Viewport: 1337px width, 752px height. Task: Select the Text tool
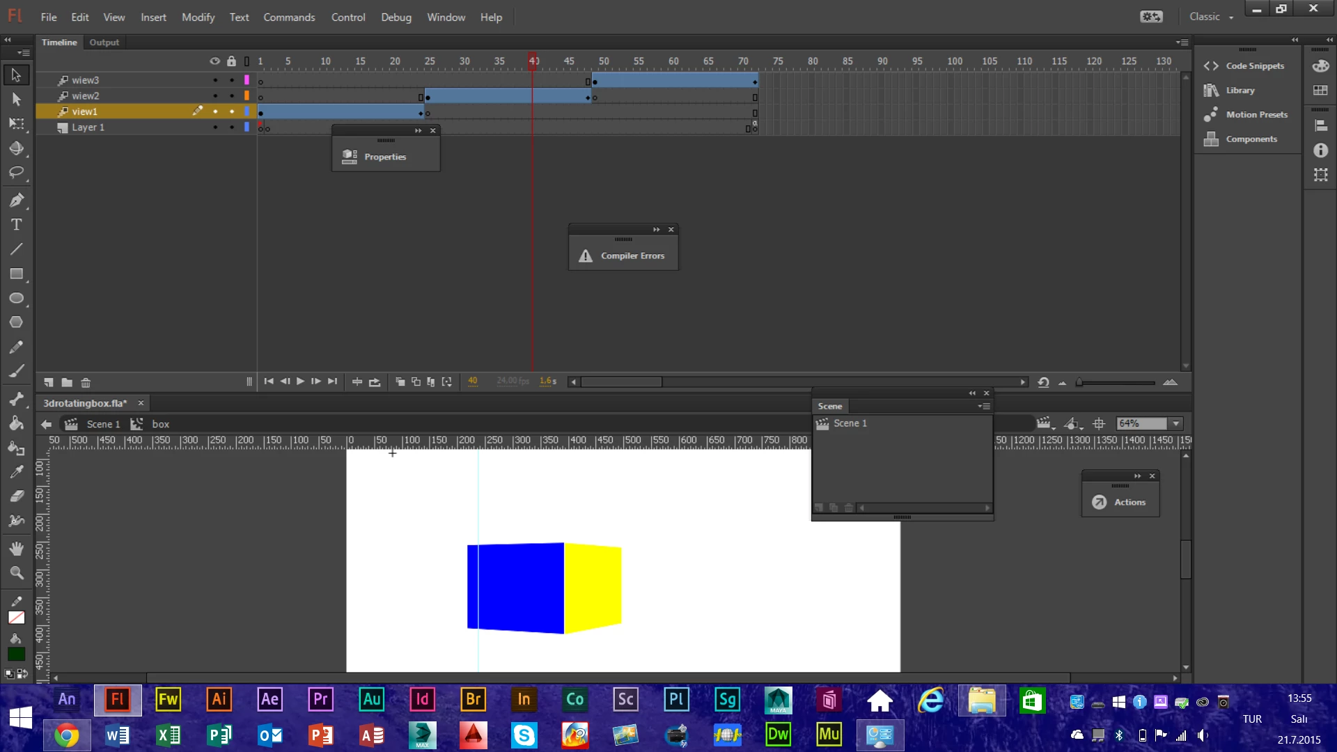pyautogui.click(x=17, y=225)
